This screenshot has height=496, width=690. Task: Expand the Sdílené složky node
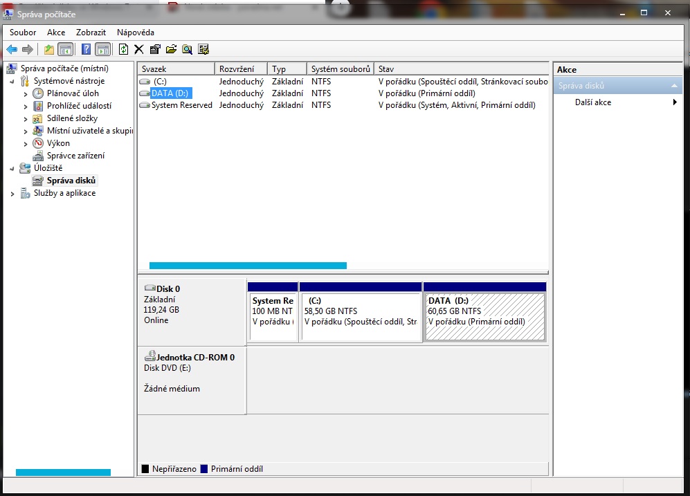(x=26, y=119)
